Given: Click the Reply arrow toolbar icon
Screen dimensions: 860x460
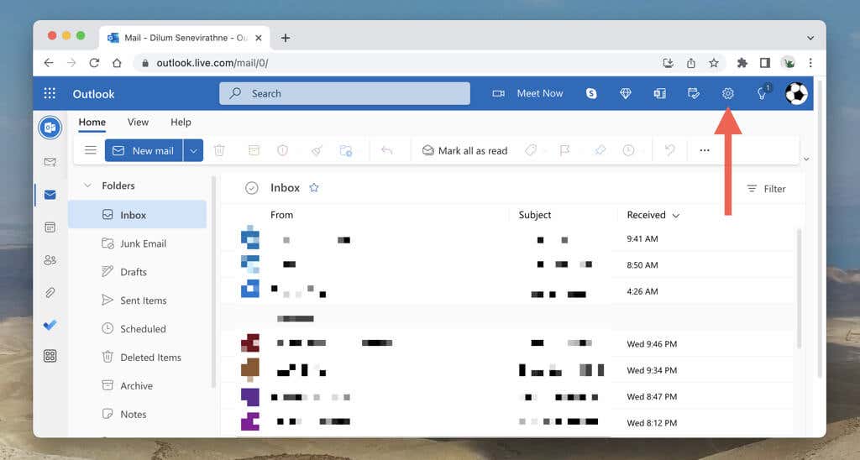Looking at the screenshot, I should (386, 150).
